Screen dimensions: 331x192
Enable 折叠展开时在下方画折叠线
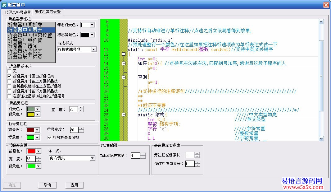tap(9, 91)
